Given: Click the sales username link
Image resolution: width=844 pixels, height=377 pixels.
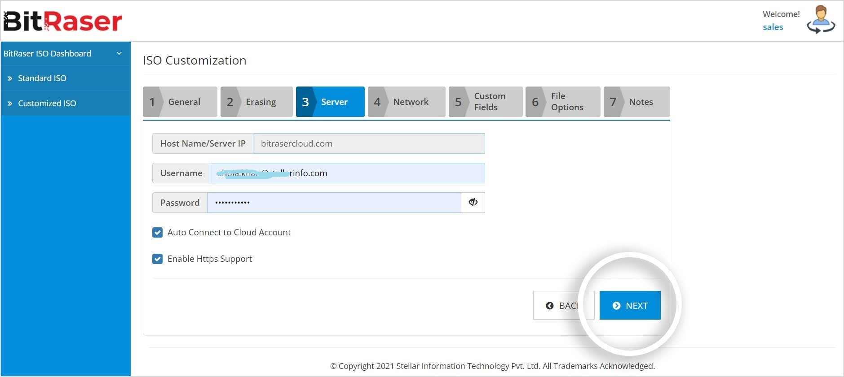Looking at the screenshot, I should [x=773, y=27].
